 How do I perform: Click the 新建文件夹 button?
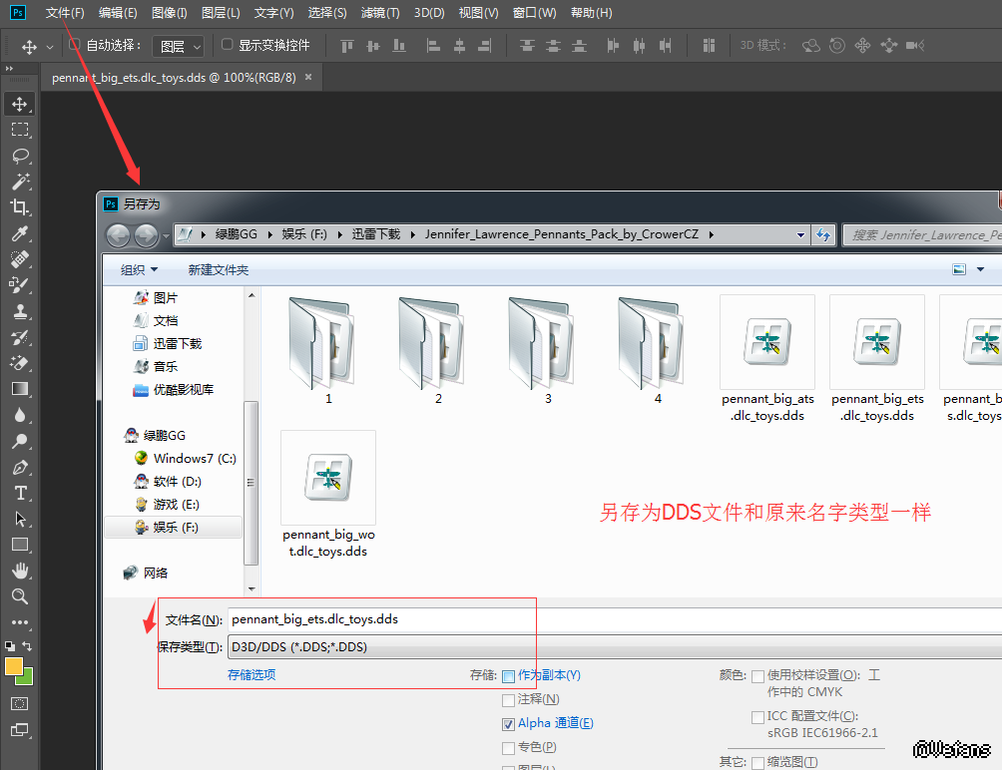(x=219, y=269)
